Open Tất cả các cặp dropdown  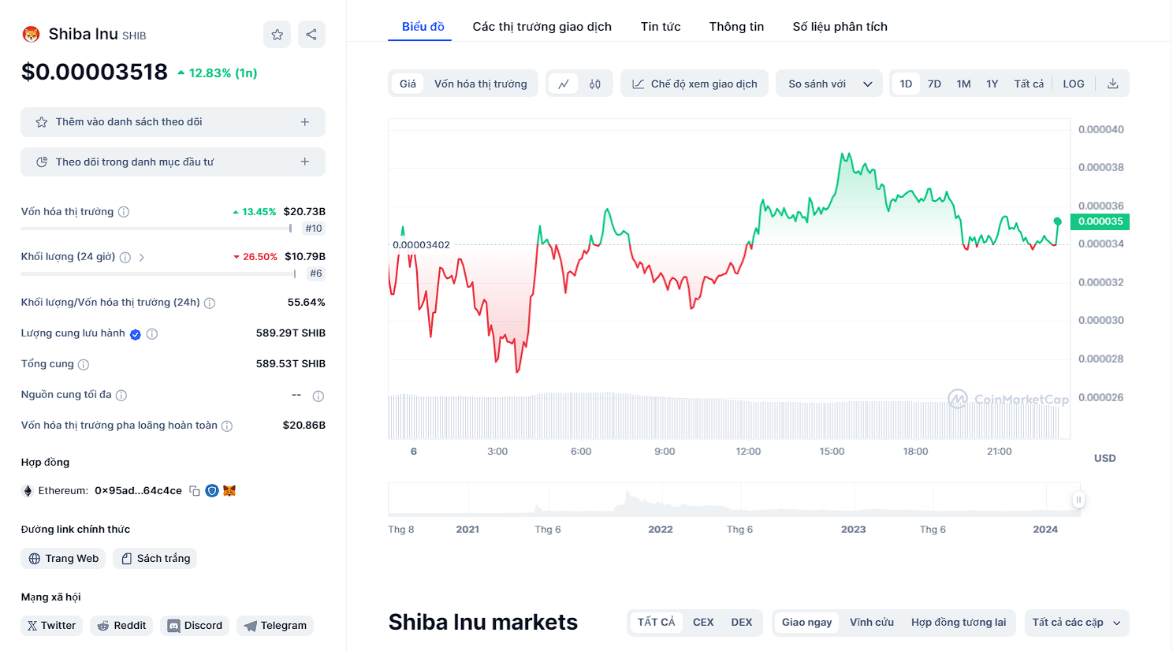click(x=1076, y=623)
